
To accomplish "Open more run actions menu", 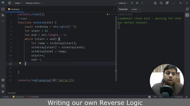I will pyautogui.click(x=142, y=3).
